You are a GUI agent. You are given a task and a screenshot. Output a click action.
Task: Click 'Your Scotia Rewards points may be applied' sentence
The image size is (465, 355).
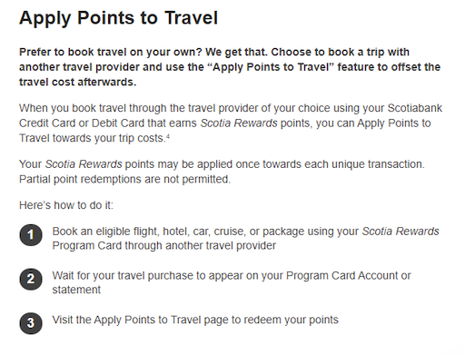pyautogui.click(x=222, y=164)
